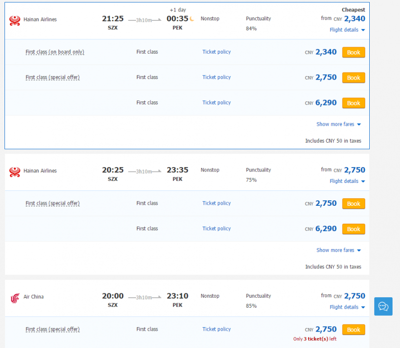
Task: Book the CNY 6,290 fare on 21:25 flight
Action: [x=353, y=103]
